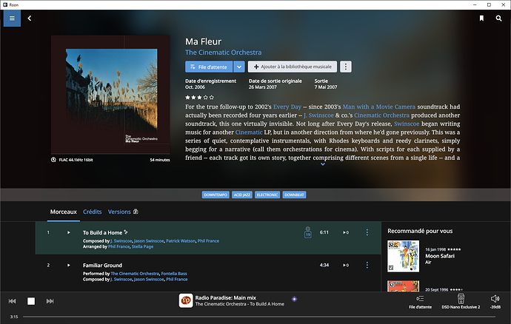Open the search magnifier
This screenshot has width=511, height=324.
click(498, 18)
